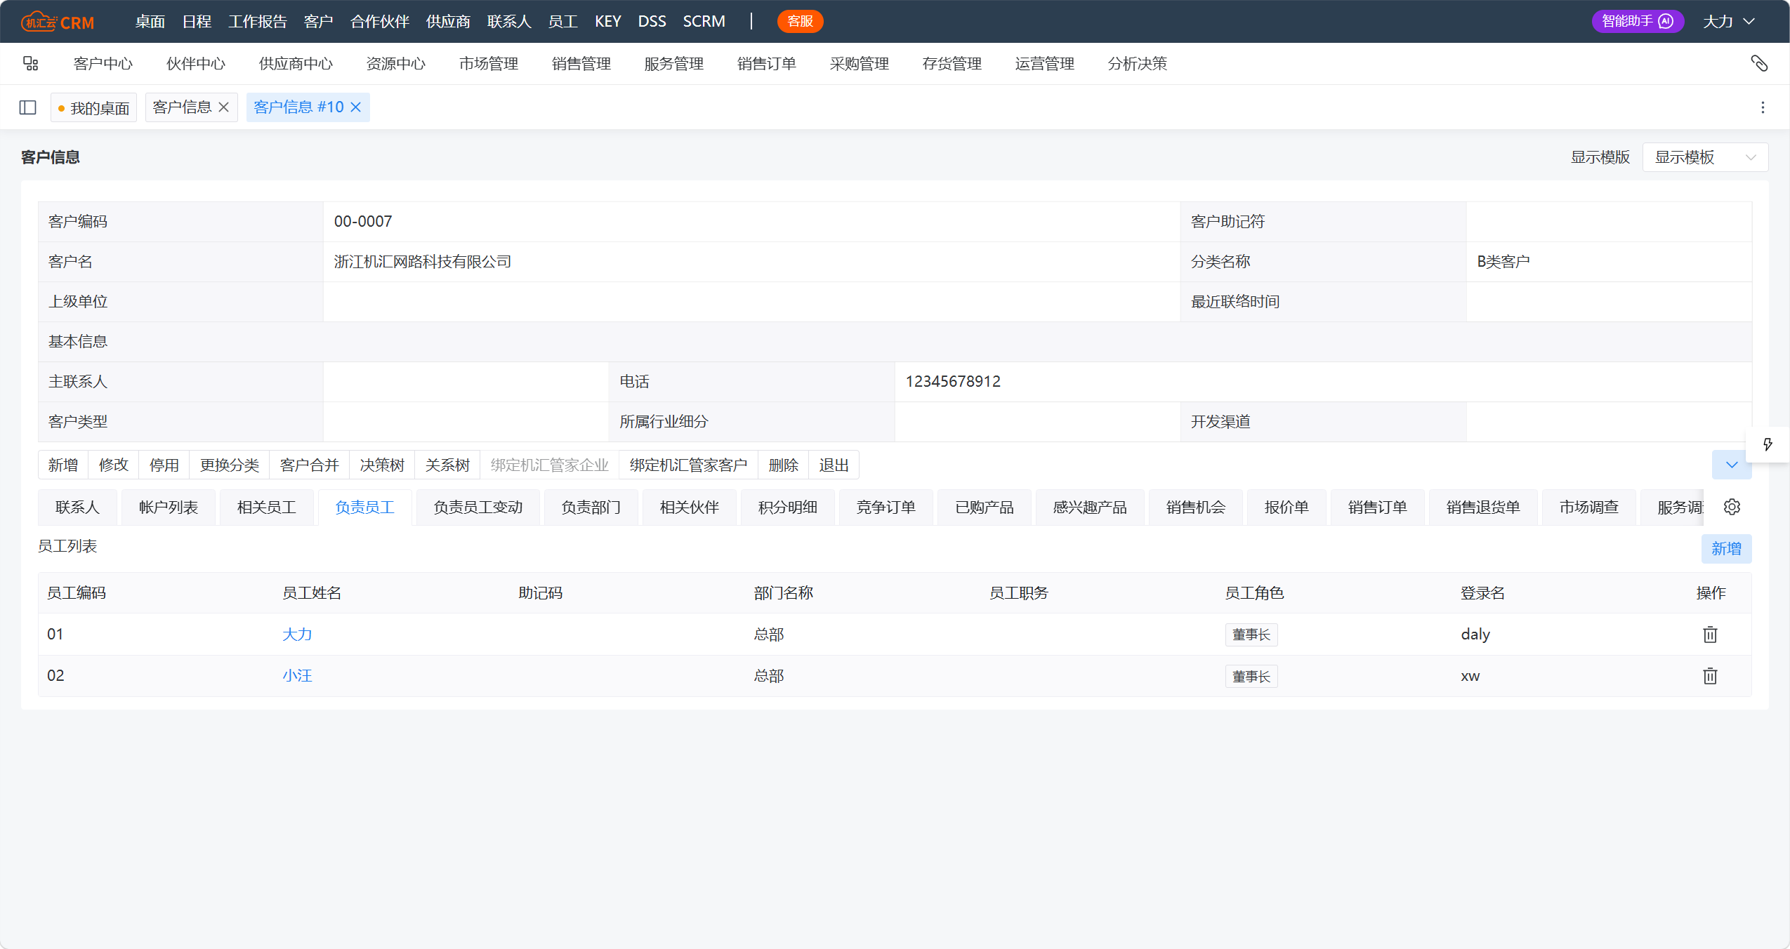The width and height of the screenshot is (1790, 949).
Task: Click customer code 00-0007
Action: 363,222
